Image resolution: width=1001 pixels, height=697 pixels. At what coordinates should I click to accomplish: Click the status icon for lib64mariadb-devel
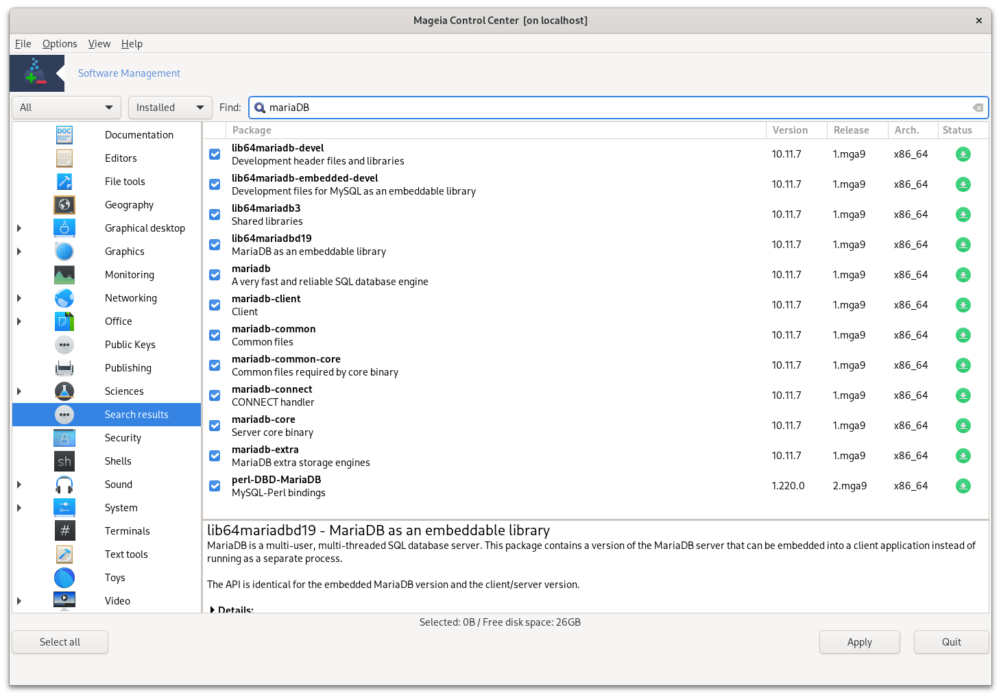tap(963, 154)
